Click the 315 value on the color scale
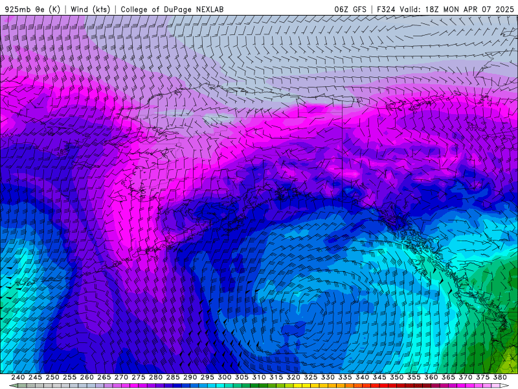The width and height of the screenshot is (518, 389). (276, 377)
